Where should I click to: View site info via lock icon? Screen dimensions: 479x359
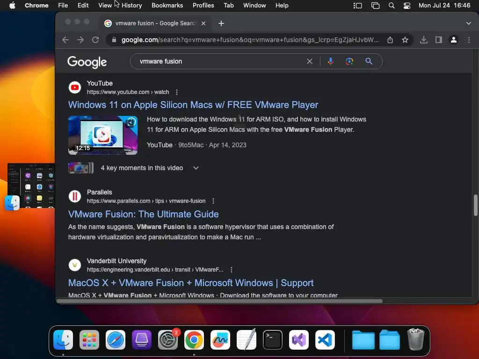[114, 40]
